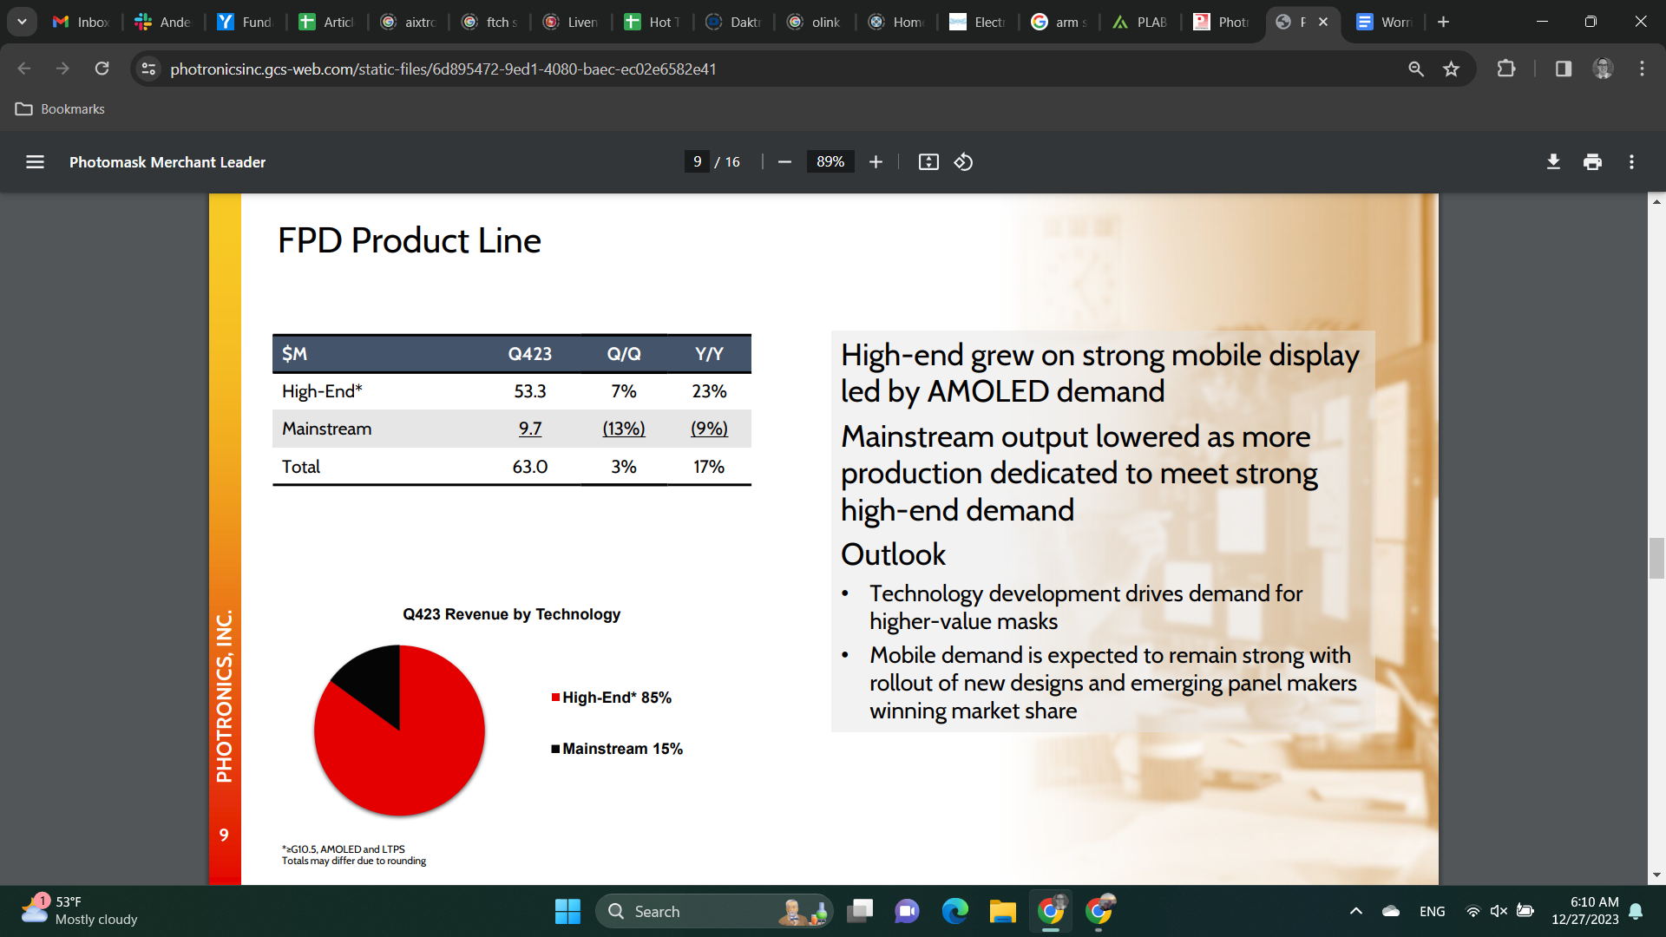Open the PDF sidebar hamburger menu
Screen dimensions: 1666x937
click(x=35, y=162)
